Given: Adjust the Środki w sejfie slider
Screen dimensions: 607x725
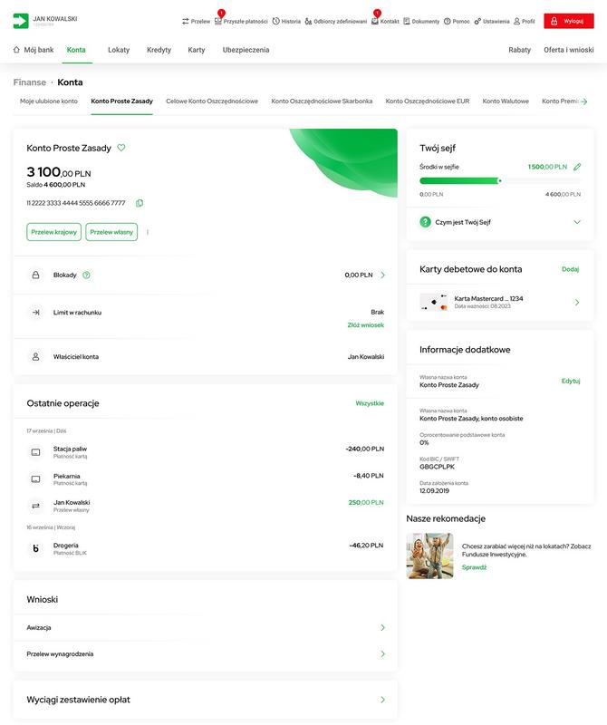Looking at the screenshot, I should [x=499, y=180].
